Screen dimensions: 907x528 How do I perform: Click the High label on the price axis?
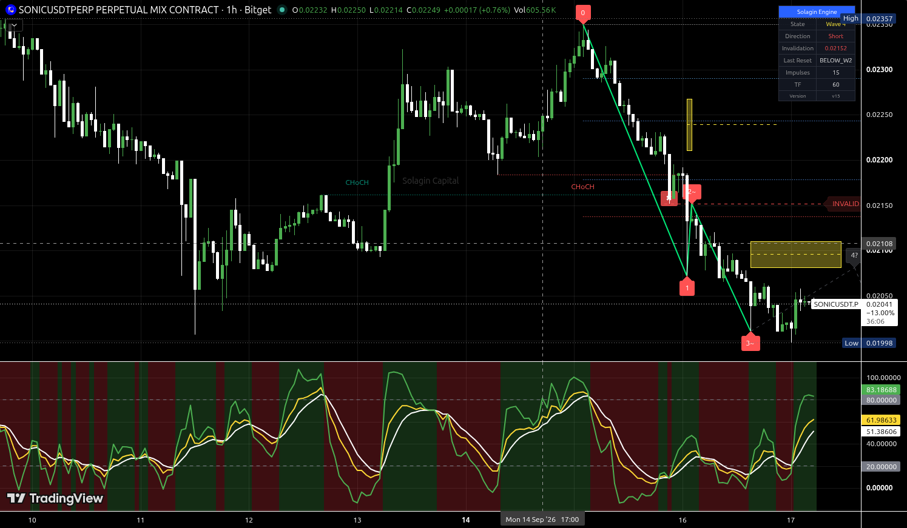(851, 19)
